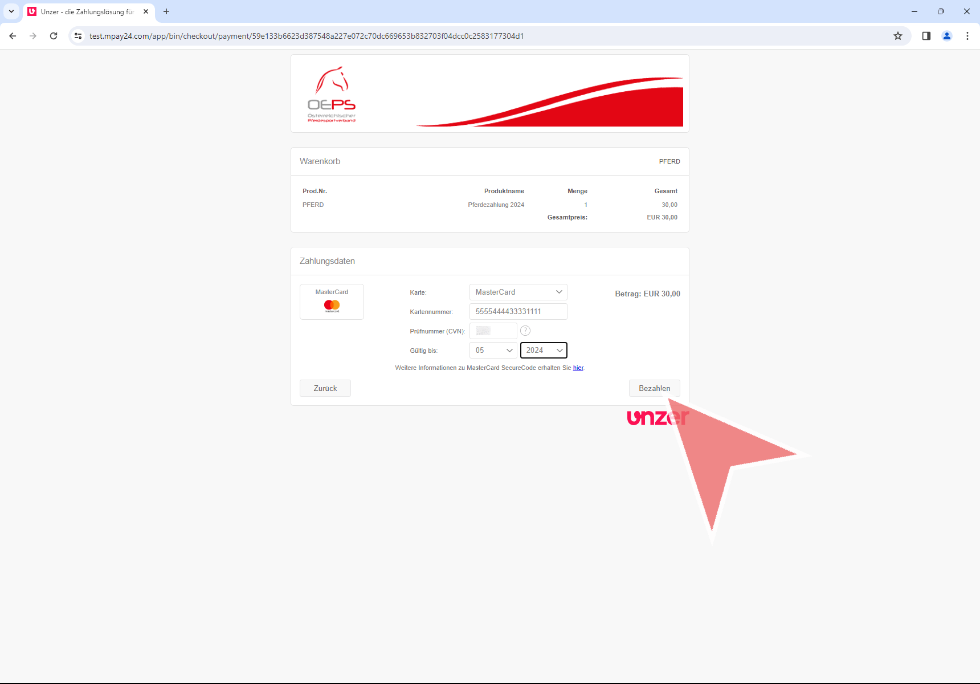
Task: Open the tab search chevron in title bar
Action: (x=11, y=11)
